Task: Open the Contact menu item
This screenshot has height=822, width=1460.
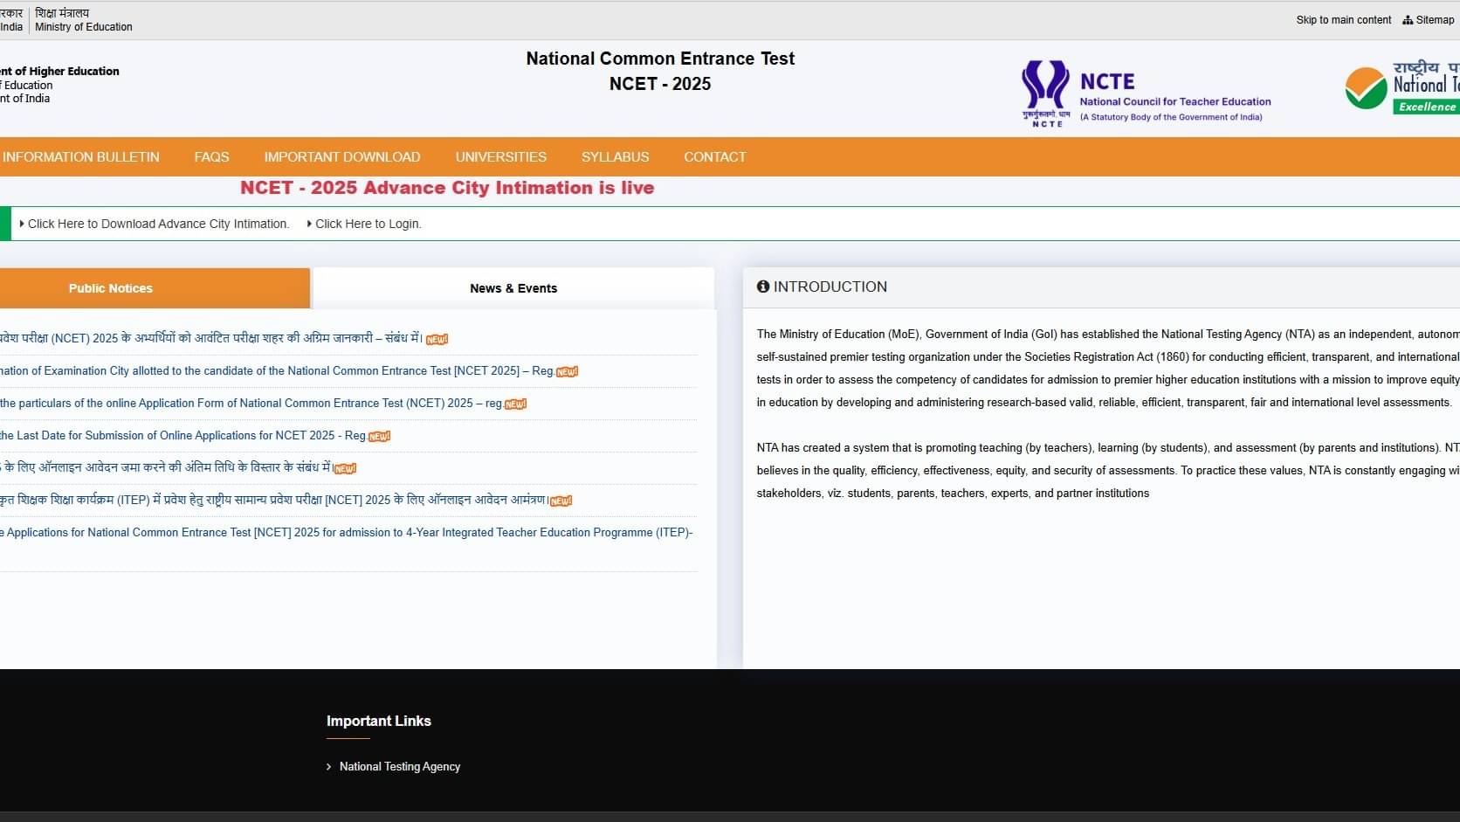Action: pos(714,157)
